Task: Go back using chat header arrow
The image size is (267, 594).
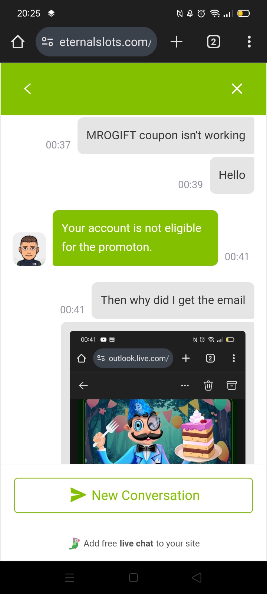Action: pyautogui.click(x=27, y=89)
